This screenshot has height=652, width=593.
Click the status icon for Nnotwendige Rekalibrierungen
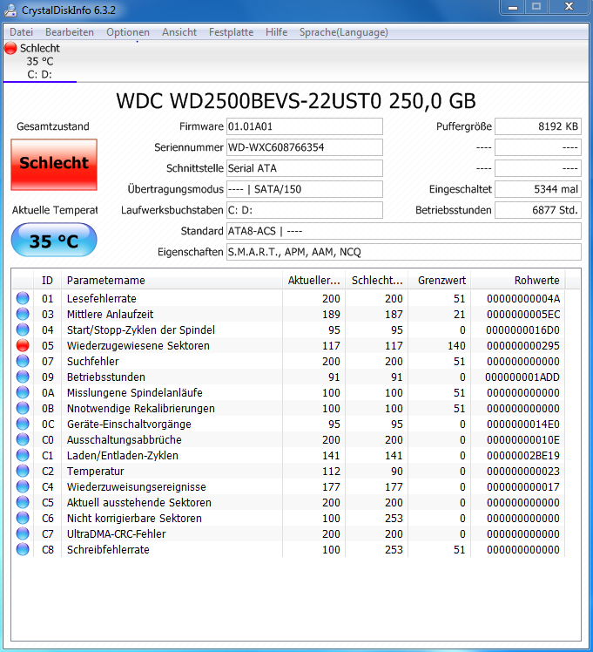[23, 408]
